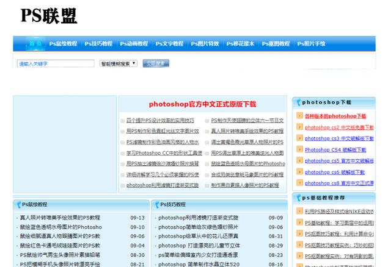391x267 pixels.
Task: Open photoshop给草丛中的花儿还原真 article
Action: (x=198, y=236)
